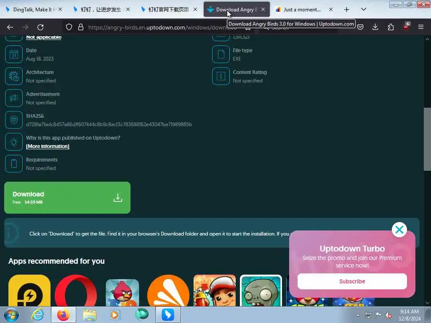The image size is (431, 323).
Task: Switch to the Just a moment tab
Action: point(302,10)
